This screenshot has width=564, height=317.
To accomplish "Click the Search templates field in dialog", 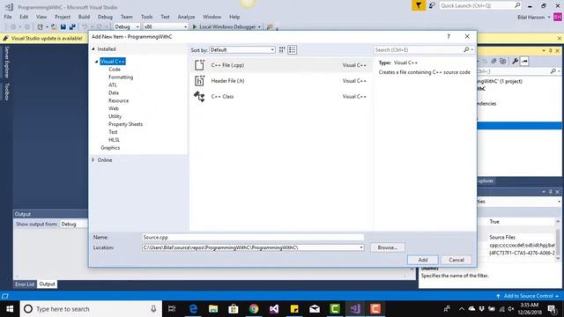I will [418, 50].
